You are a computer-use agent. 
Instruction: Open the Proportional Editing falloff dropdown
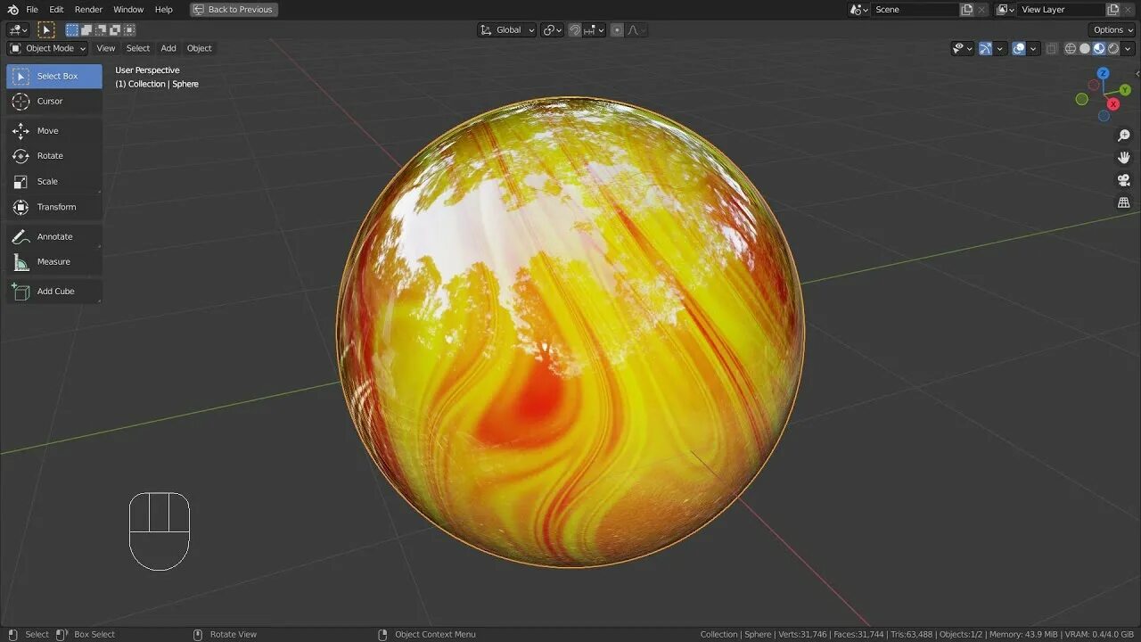[635, 29]
